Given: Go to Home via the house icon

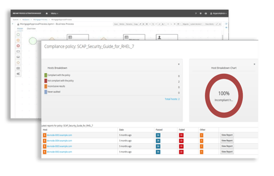Looking at the screenshot, I should click(47, 13).
